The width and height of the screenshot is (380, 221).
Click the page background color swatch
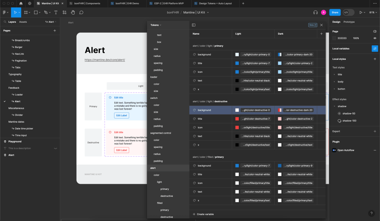[334, 38]
